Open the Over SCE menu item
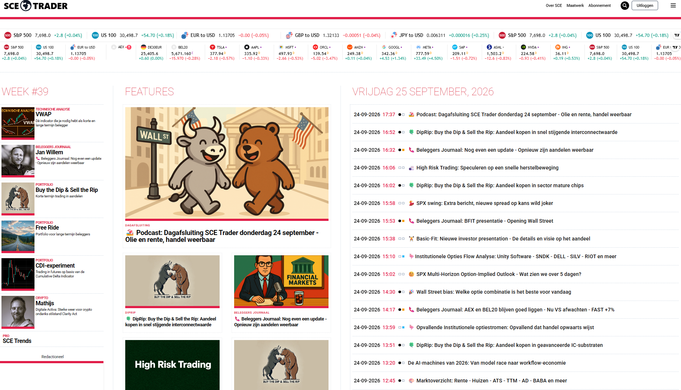 pos(554,5)
